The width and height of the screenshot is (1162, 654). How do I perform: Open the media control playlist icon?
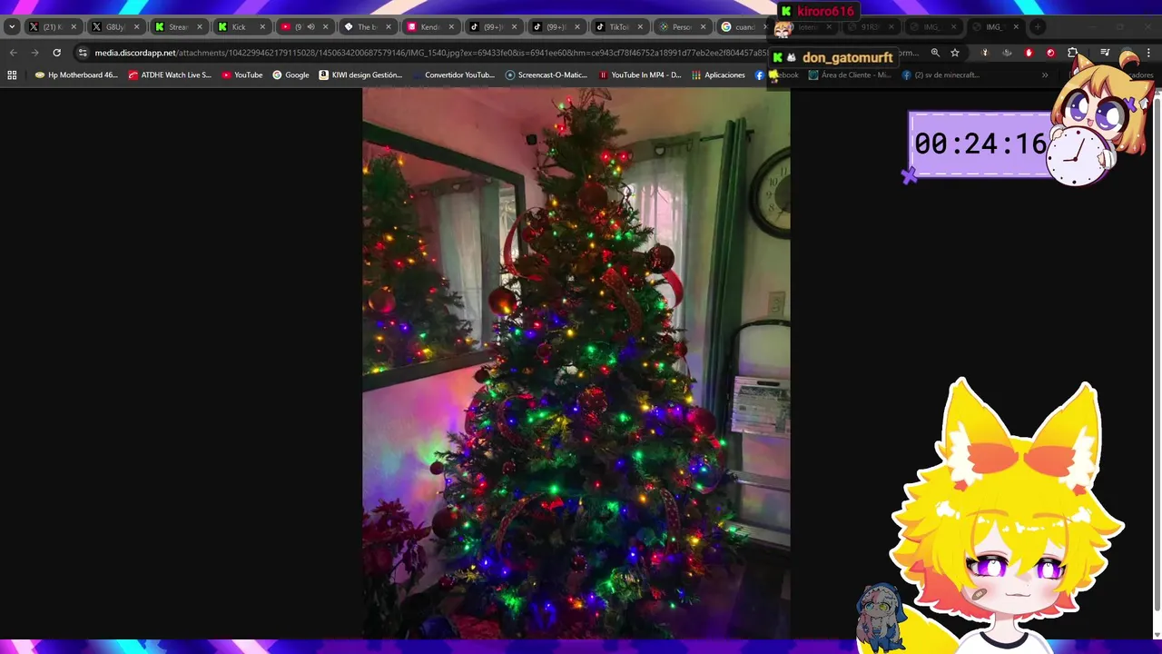click(x=1105, y=53)
